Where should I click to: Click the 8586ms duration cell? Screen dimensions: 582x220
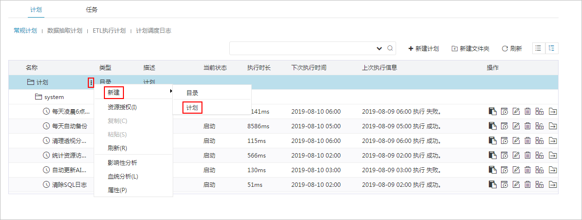pyautogui.click(x=258, y=126)
